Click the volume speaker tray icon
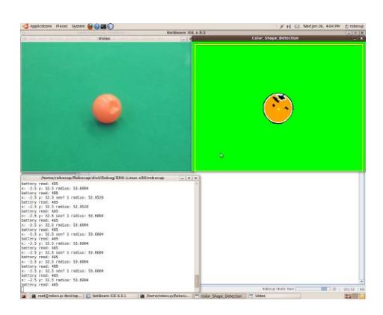This screenshot has width=383, height=315. [x=289, y=26]
